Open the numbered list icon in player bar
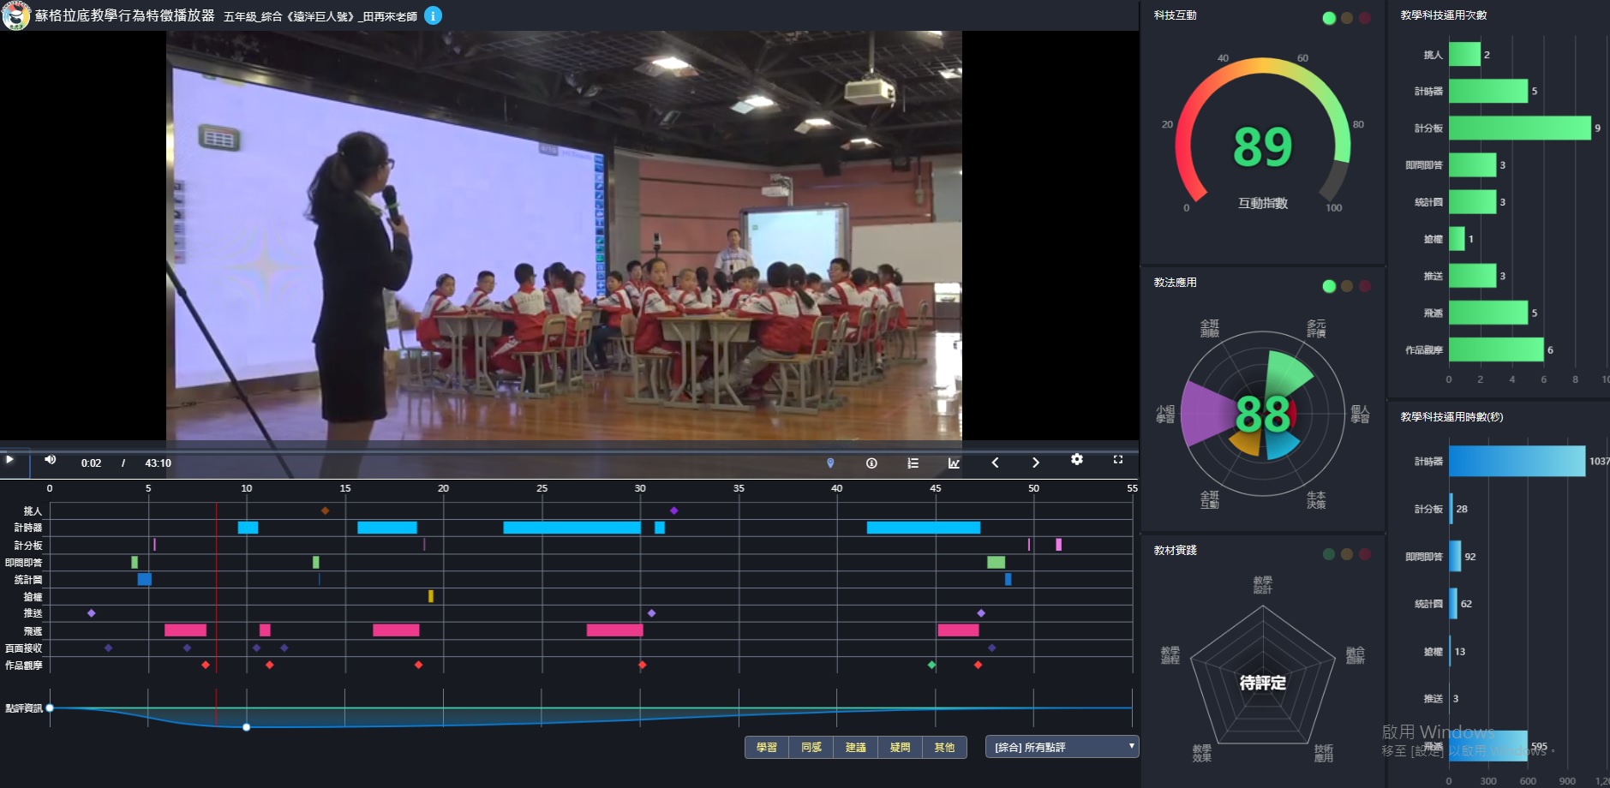 [913, 463]
